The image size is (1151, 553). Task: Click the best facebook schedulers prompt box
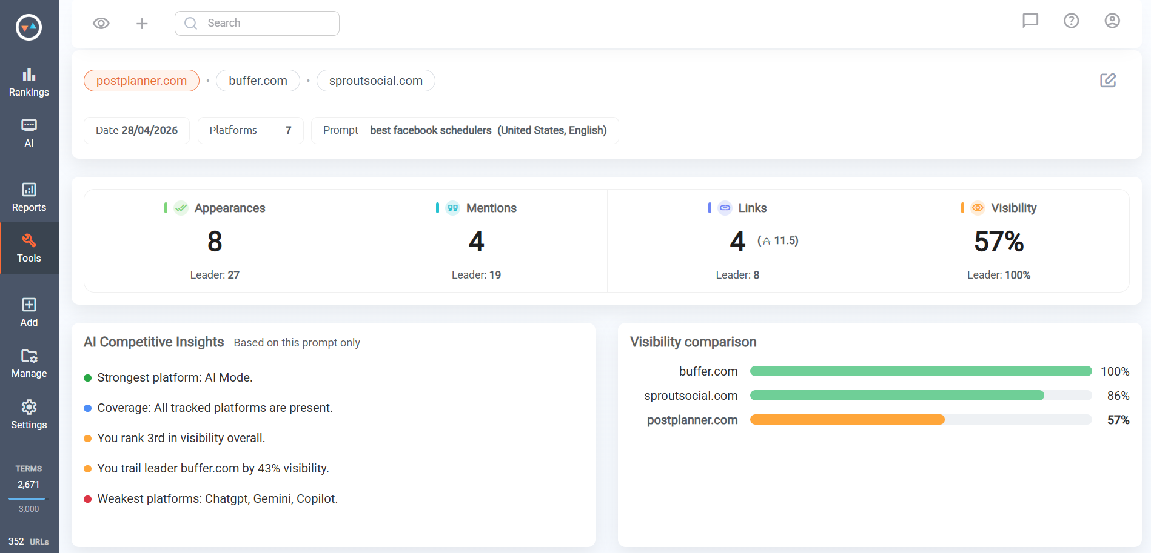tap(465, 130)
